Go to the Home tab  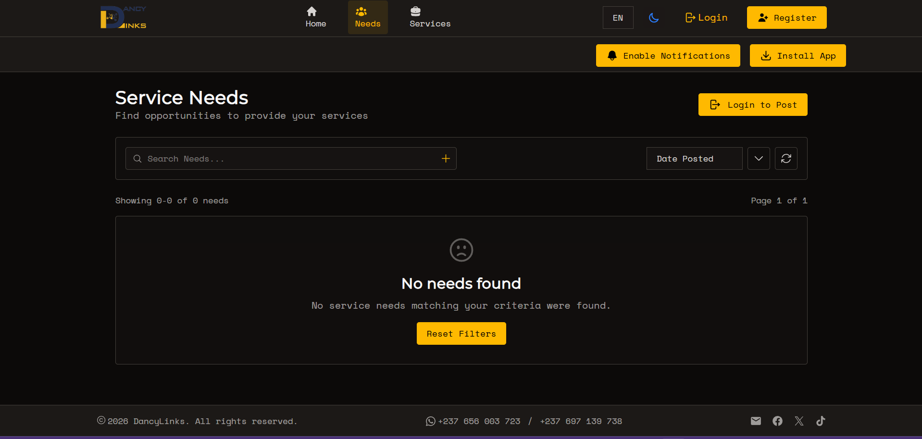[316, 17]
